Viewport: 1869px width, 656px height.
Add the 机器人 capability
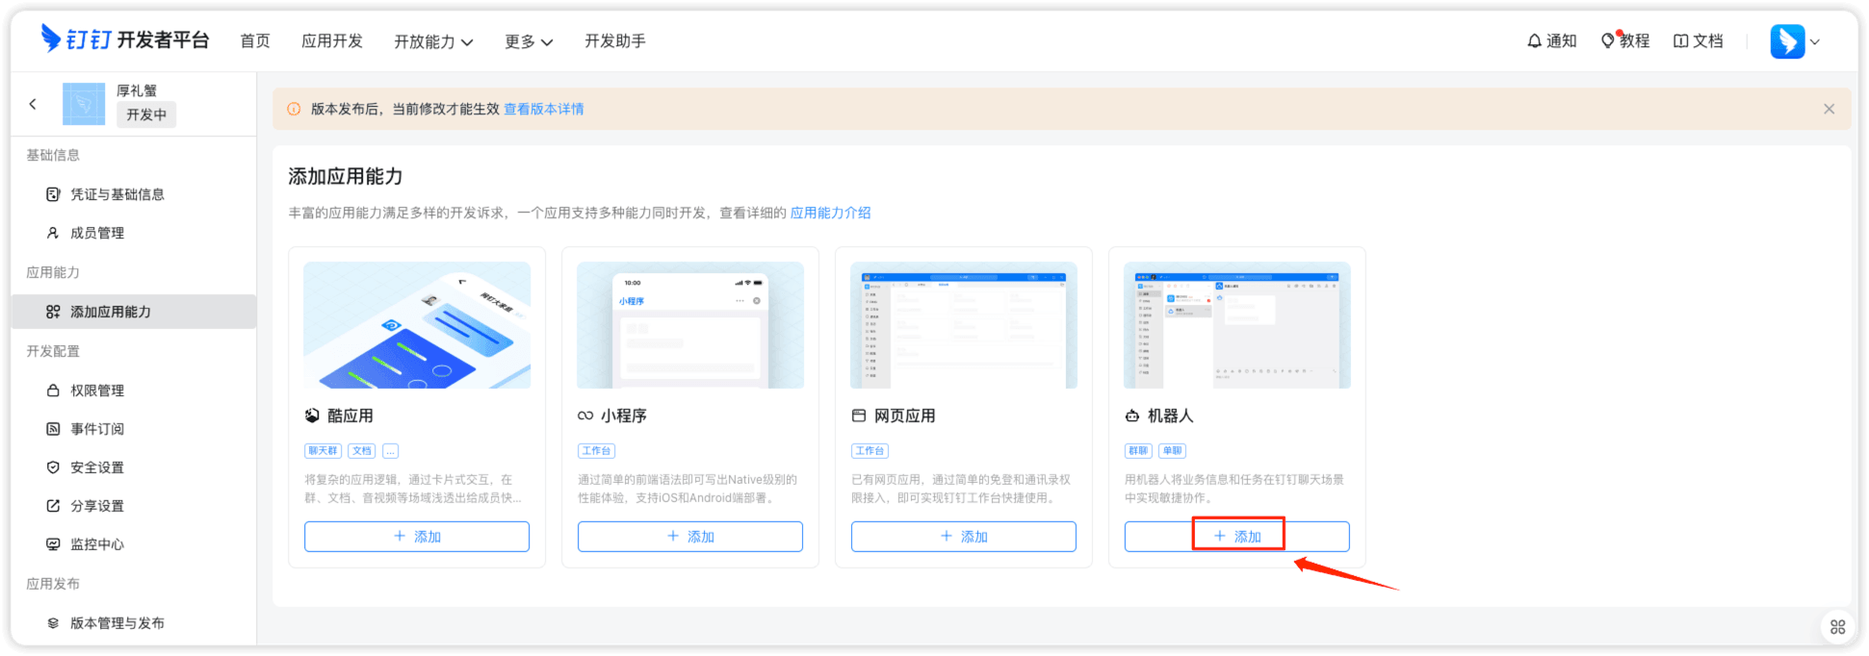[1237, 537]
